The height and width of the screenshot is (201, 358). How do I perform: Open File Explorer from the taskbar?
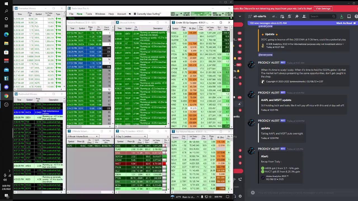point(6,43)
